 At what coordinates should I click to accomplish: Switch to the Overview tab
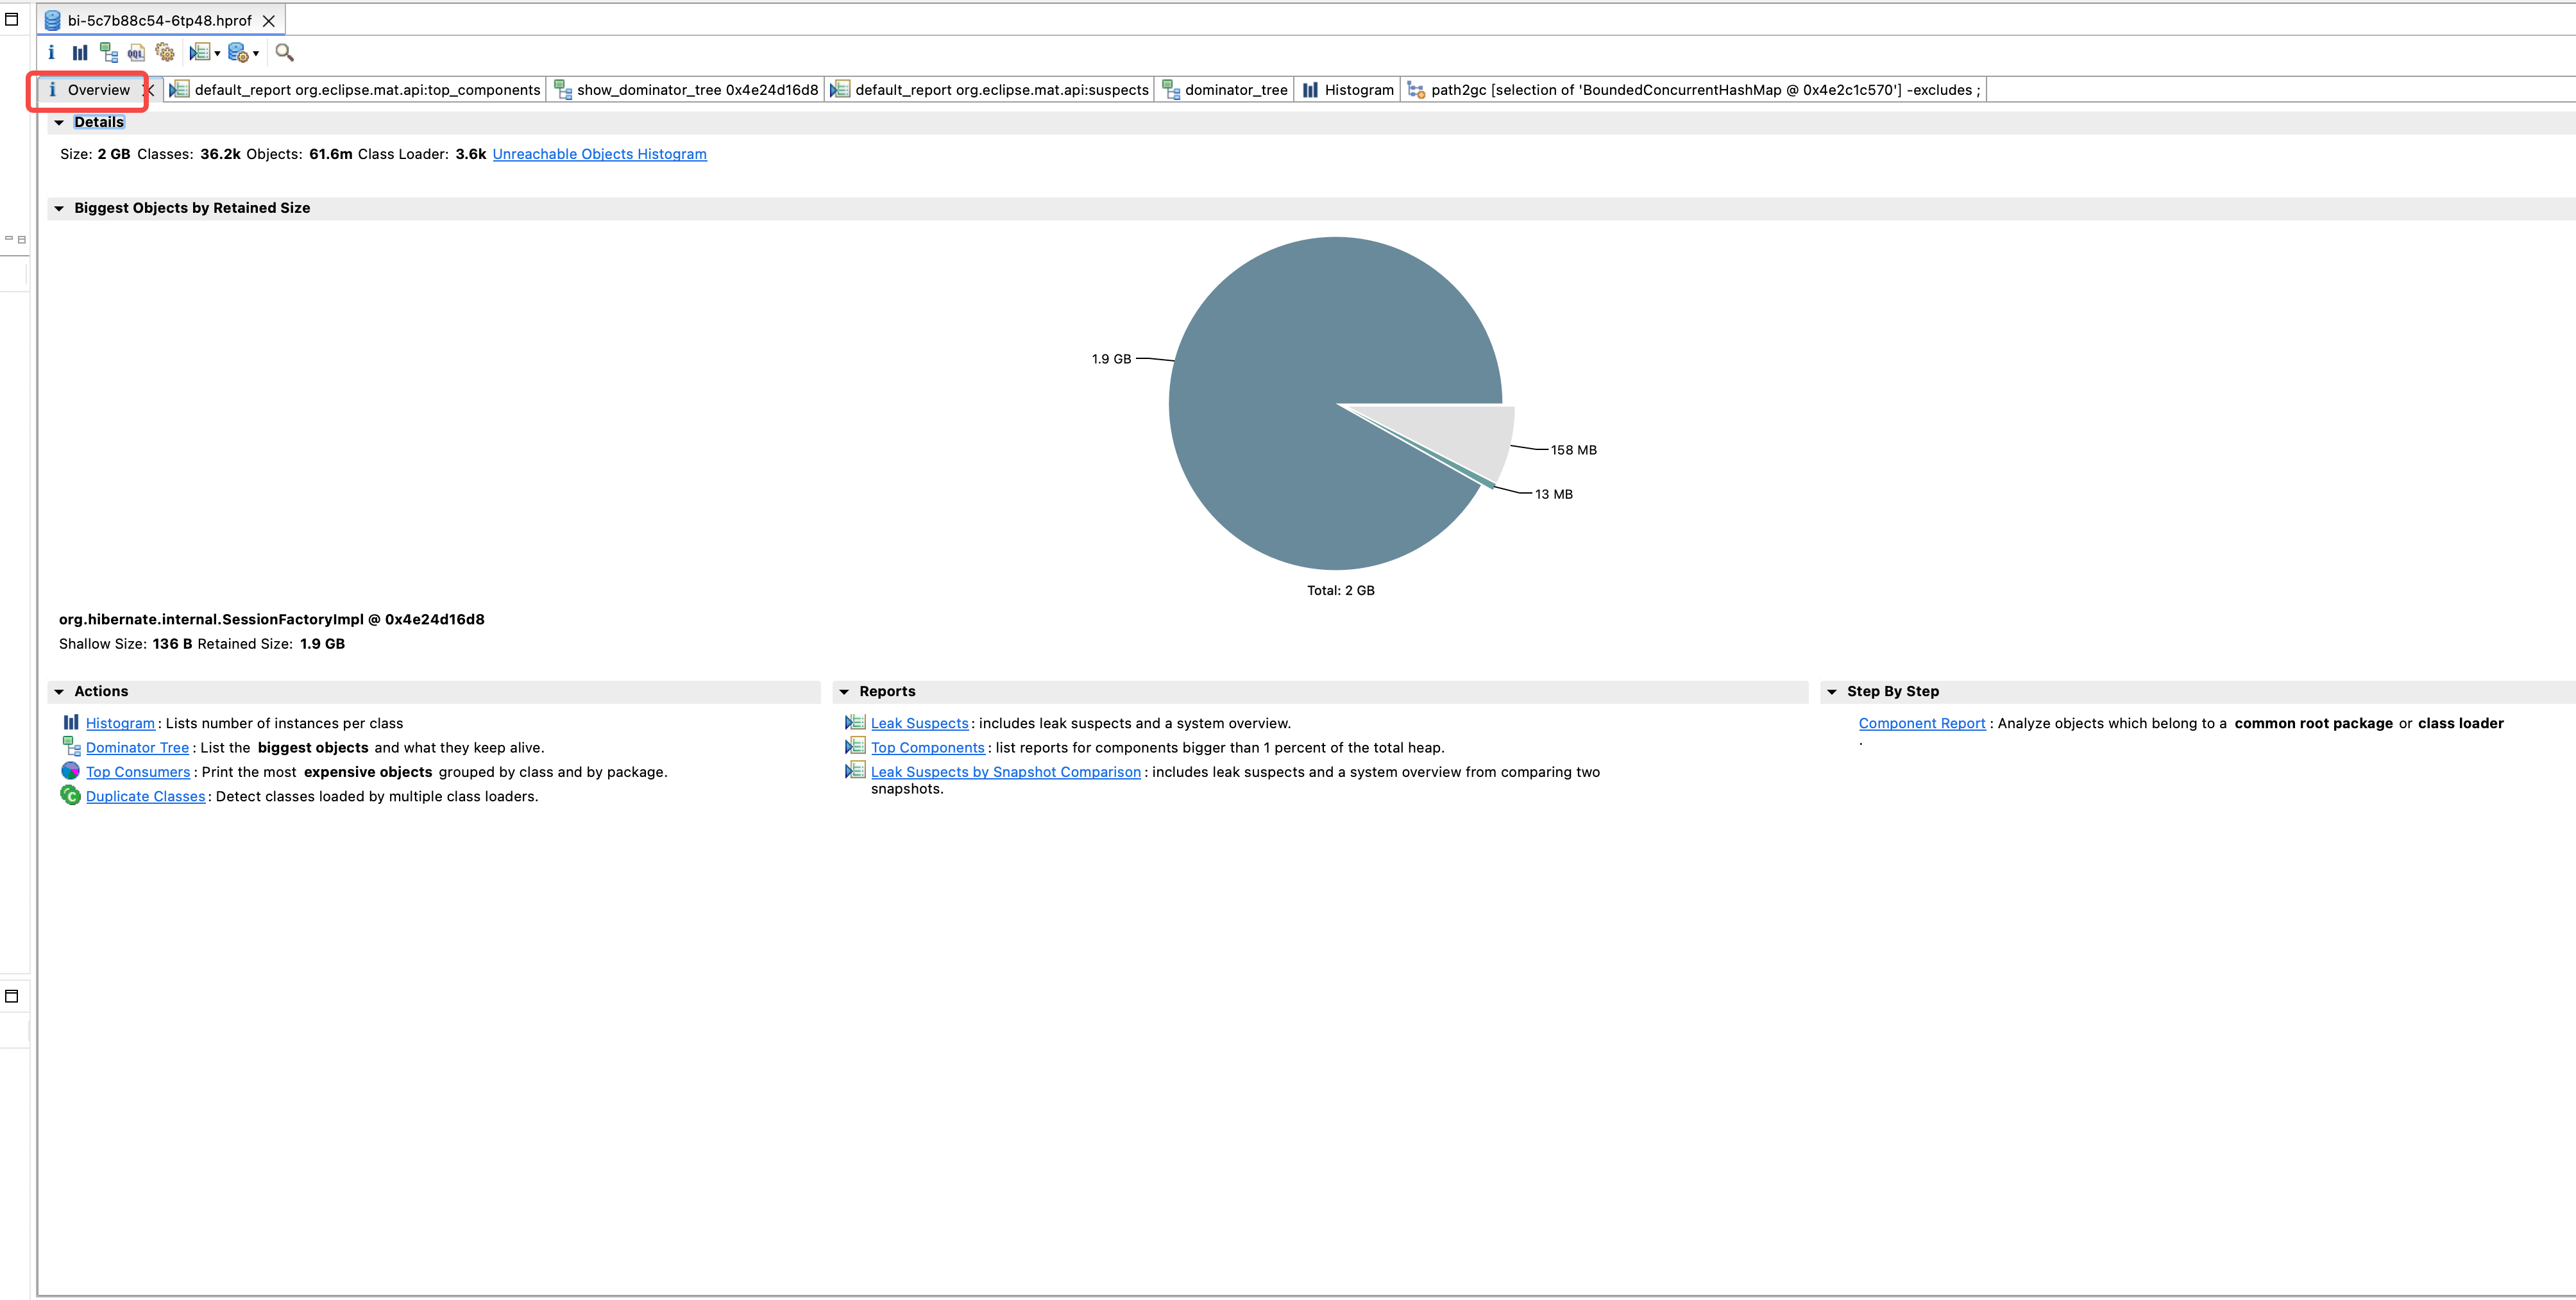[98, 90]
